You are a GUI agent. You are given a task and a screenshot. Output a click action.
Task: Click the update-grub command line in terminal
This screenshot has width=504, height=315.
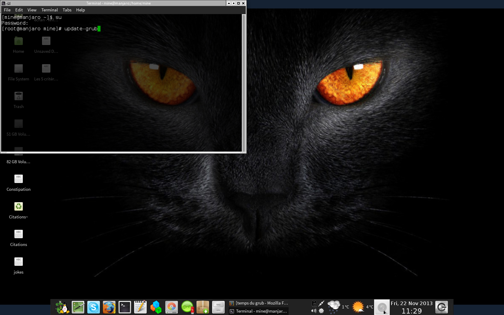coord(51,29)
